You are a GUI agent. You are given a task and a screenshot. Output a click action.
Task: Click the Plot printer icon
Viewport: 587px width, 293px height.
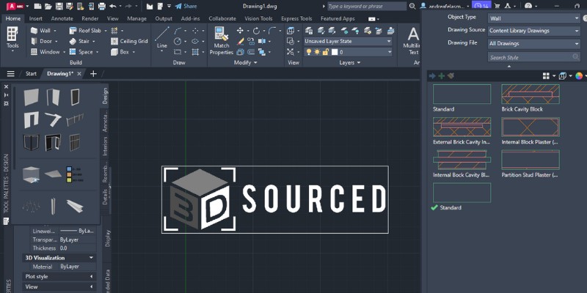(x=102, y=6)
